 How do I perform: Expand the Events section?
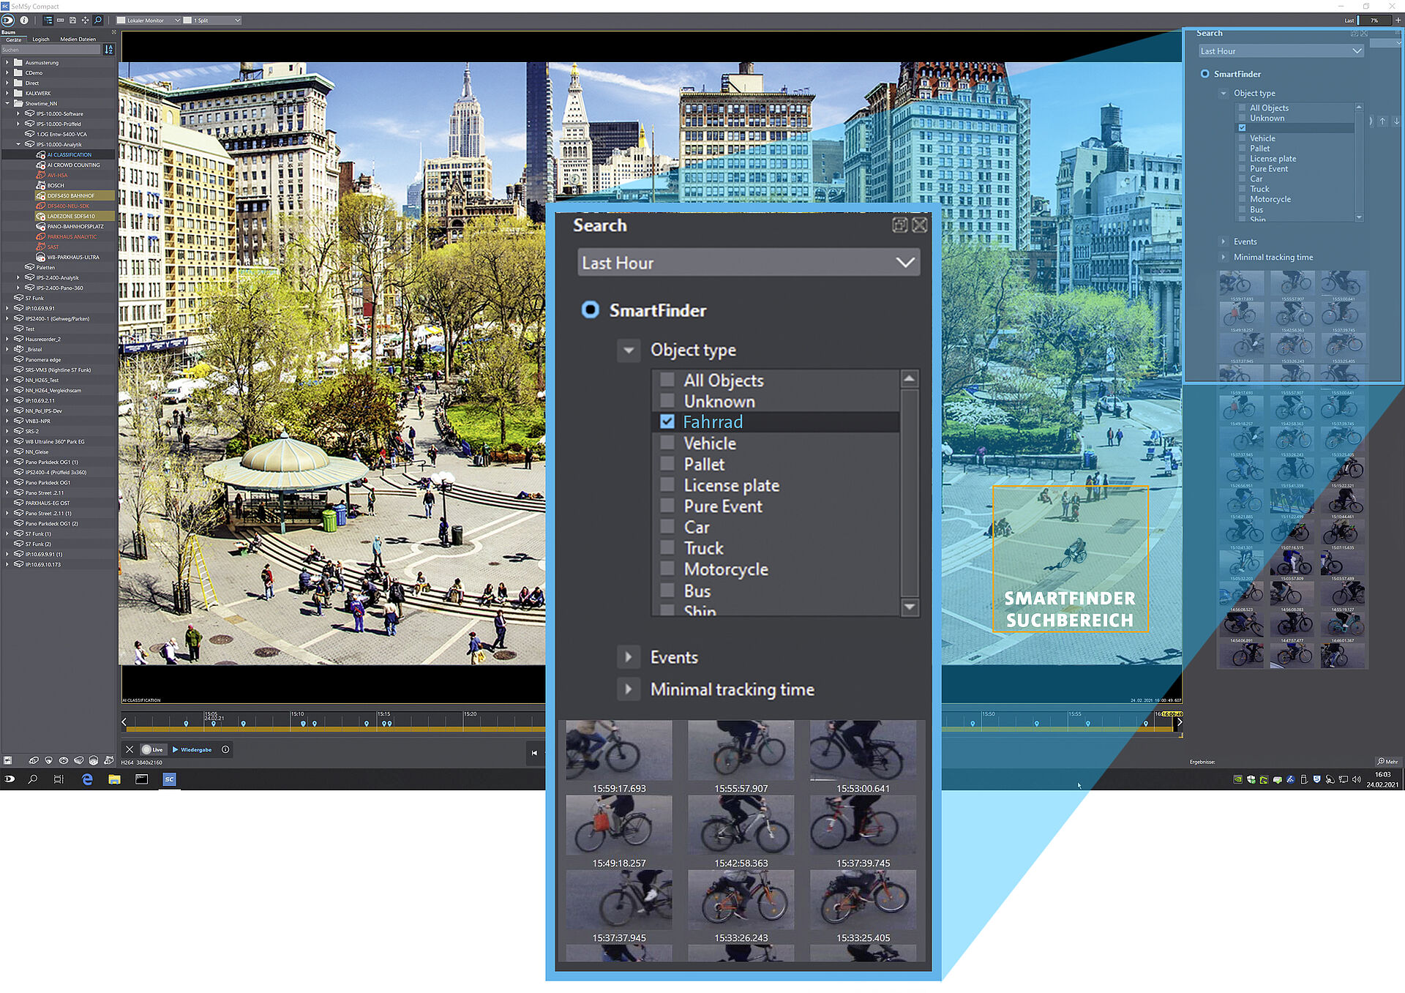pyautogui.click(x=628, y=657)
